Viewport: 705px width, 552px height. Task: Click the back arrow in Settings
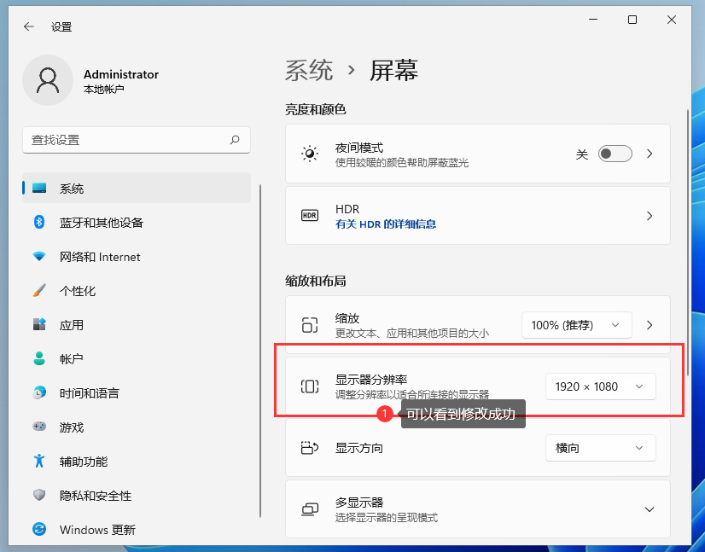click(29, 26)
